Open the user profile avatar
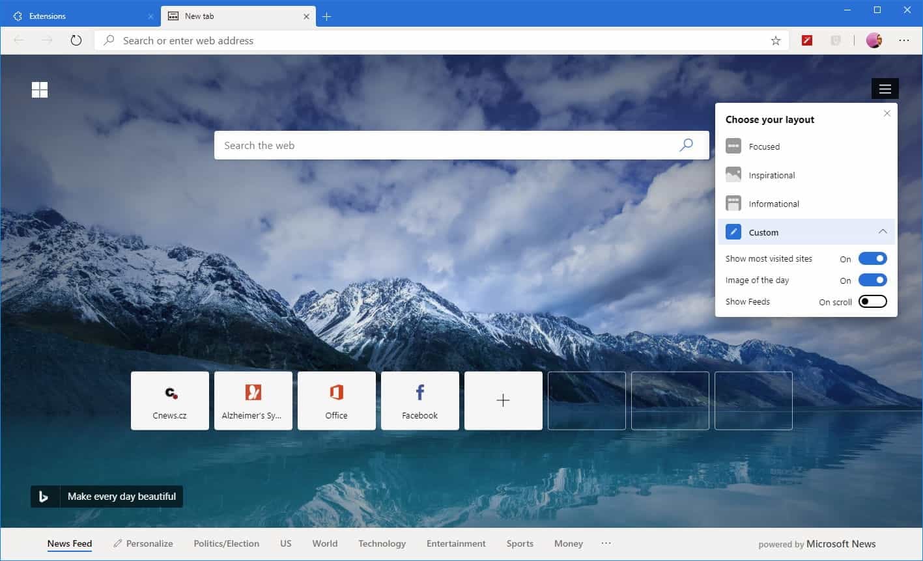The width and height of the screenshot is (923, 561). [x=873, y=40]
